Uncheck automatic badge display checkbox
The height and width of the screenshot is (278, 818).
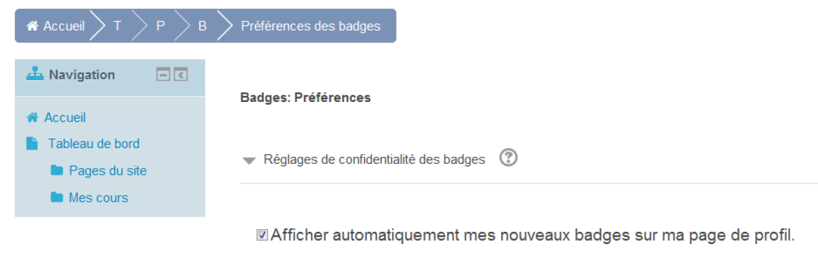(x=262, y=236)
